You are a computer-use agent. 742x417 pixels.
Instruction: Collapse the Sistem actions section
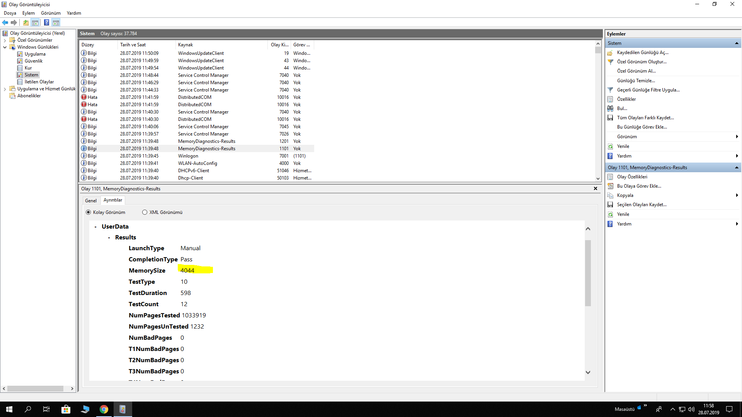pos(737,43)
